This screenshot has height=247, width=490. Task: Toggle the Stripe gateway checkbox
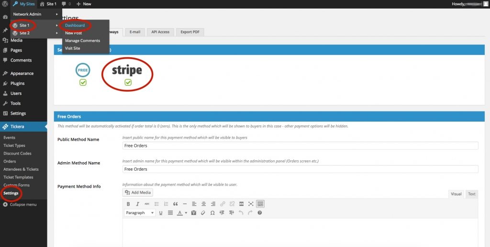(x=128, y=82)
